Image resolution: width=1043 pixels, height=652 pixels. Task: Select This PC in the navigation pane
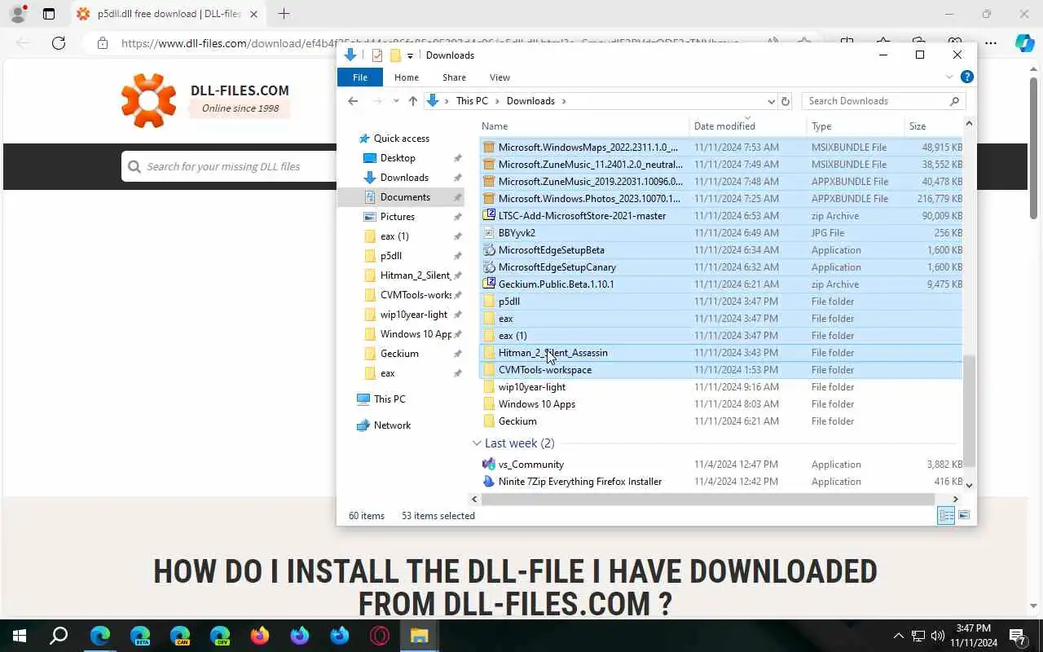(389, 399)
